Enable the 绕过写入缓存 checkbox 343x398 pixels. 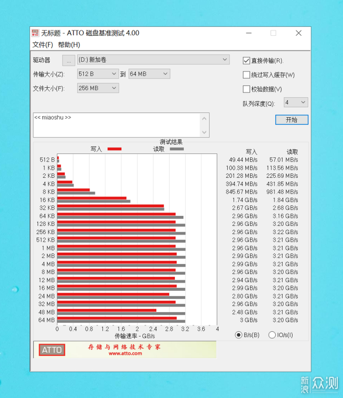pos(246,75)
